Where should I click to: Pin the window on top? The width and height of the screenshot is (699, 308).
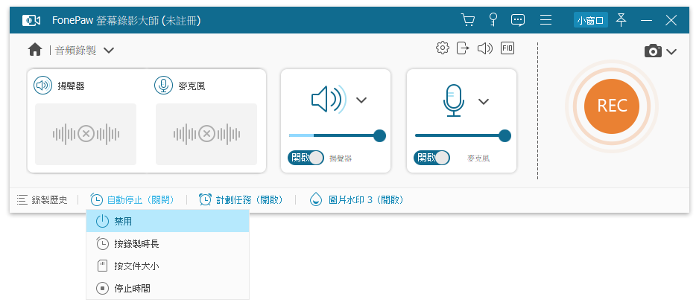[621, 19]
